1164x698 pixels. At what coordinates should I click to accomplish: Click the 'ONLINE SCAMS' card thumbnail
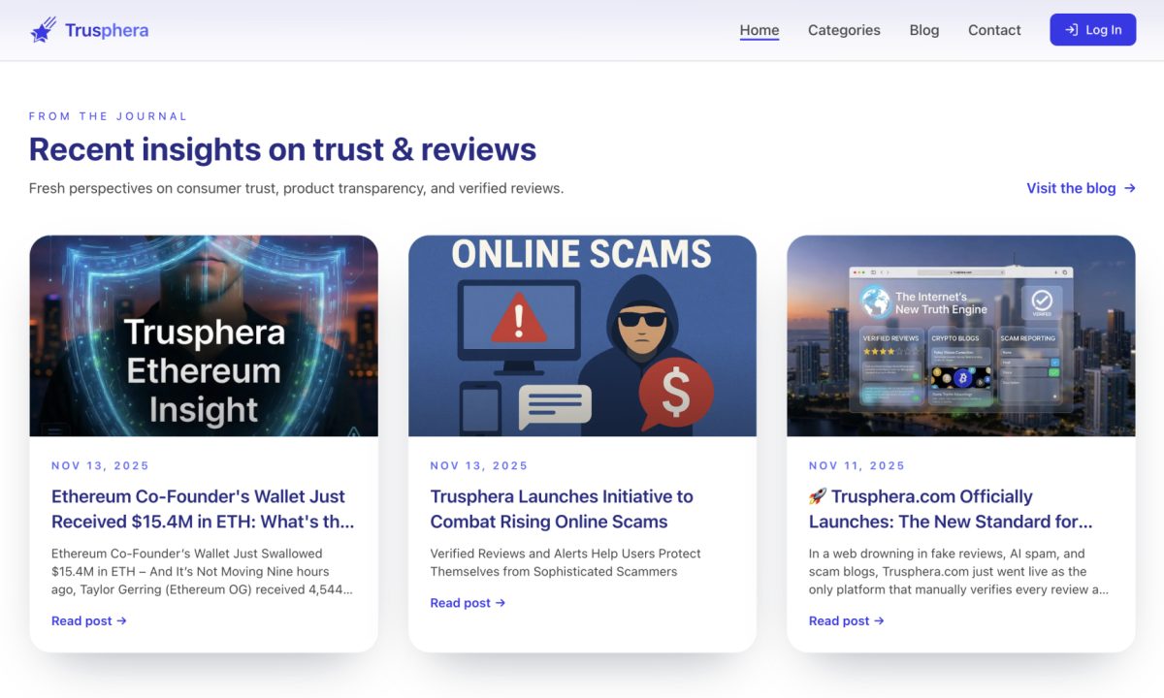582,333
